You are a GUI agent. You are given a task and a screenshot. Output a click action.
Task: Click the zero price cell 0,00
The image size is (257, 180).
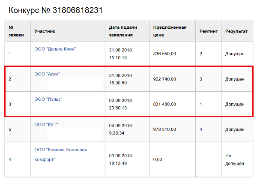[x=158, y=159]
